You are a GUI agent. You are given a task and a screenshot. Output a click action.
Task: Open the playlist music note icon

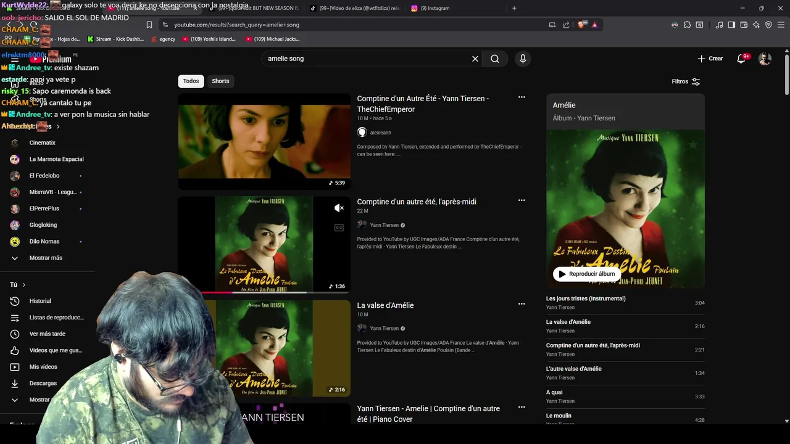[719, 25]
